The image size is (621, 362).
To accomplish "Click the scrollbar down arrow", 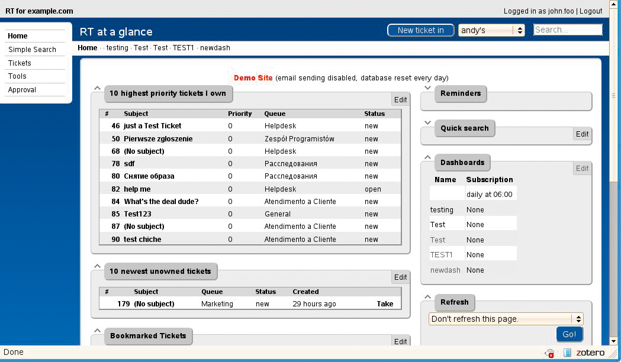I will [614, 341].
